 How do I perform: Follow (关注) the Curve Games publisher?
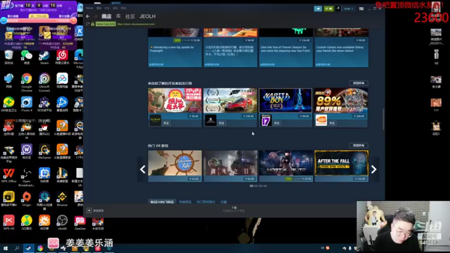click(166, 123)
